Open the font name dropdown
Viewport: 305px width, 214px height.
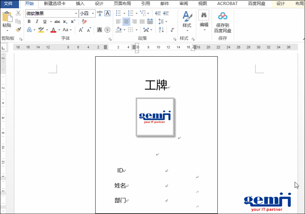76,14
